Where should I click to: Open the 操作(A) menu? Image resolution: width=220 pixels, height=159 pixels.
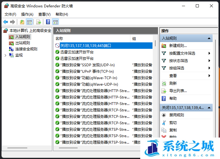pyautogui.click(x=27, y=14)
